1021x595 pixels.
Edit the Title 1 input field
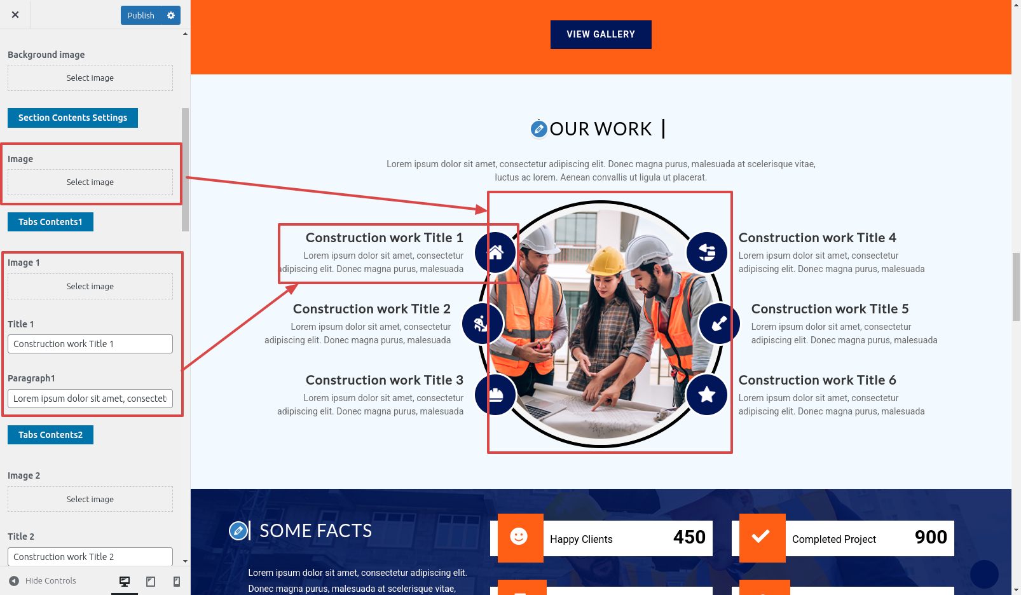coord(90,344)
